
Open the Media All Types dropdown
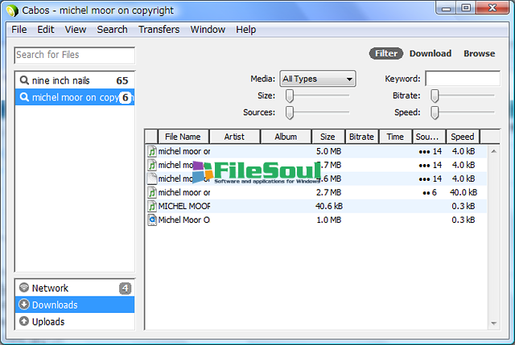pyautogui.click(x=317, y=79)
